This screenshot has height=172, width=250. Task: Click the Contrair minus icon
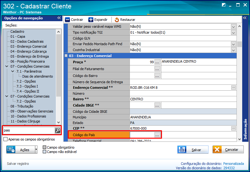coord(67,20)
